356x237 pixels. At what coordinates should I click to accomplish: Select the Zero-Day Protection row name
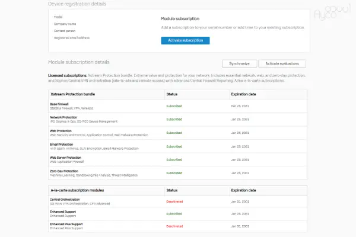click(x=64, y=171)
